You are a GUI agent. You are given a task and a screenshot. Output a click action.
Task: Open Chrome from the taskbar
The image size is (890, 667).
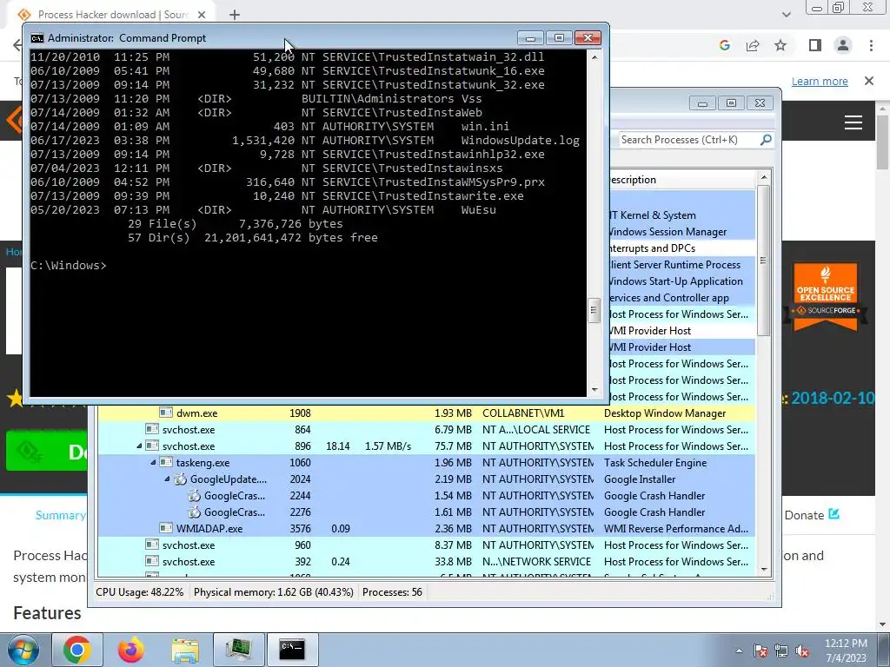pyautogui.click(x=77, y=650)
